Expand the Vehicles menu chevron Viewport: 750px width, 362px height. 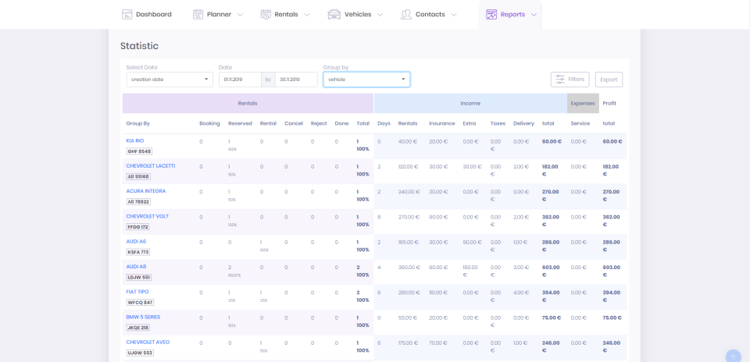click(380, 15)
